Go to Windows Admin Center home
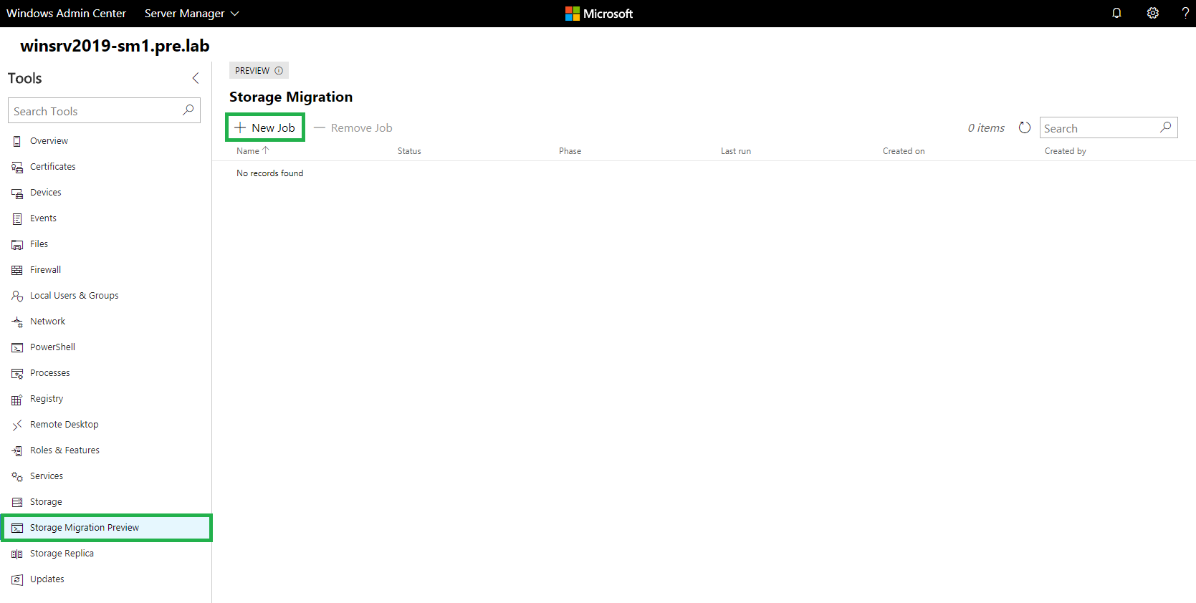This screenshot has width=1196, height=603. [66, 13]
